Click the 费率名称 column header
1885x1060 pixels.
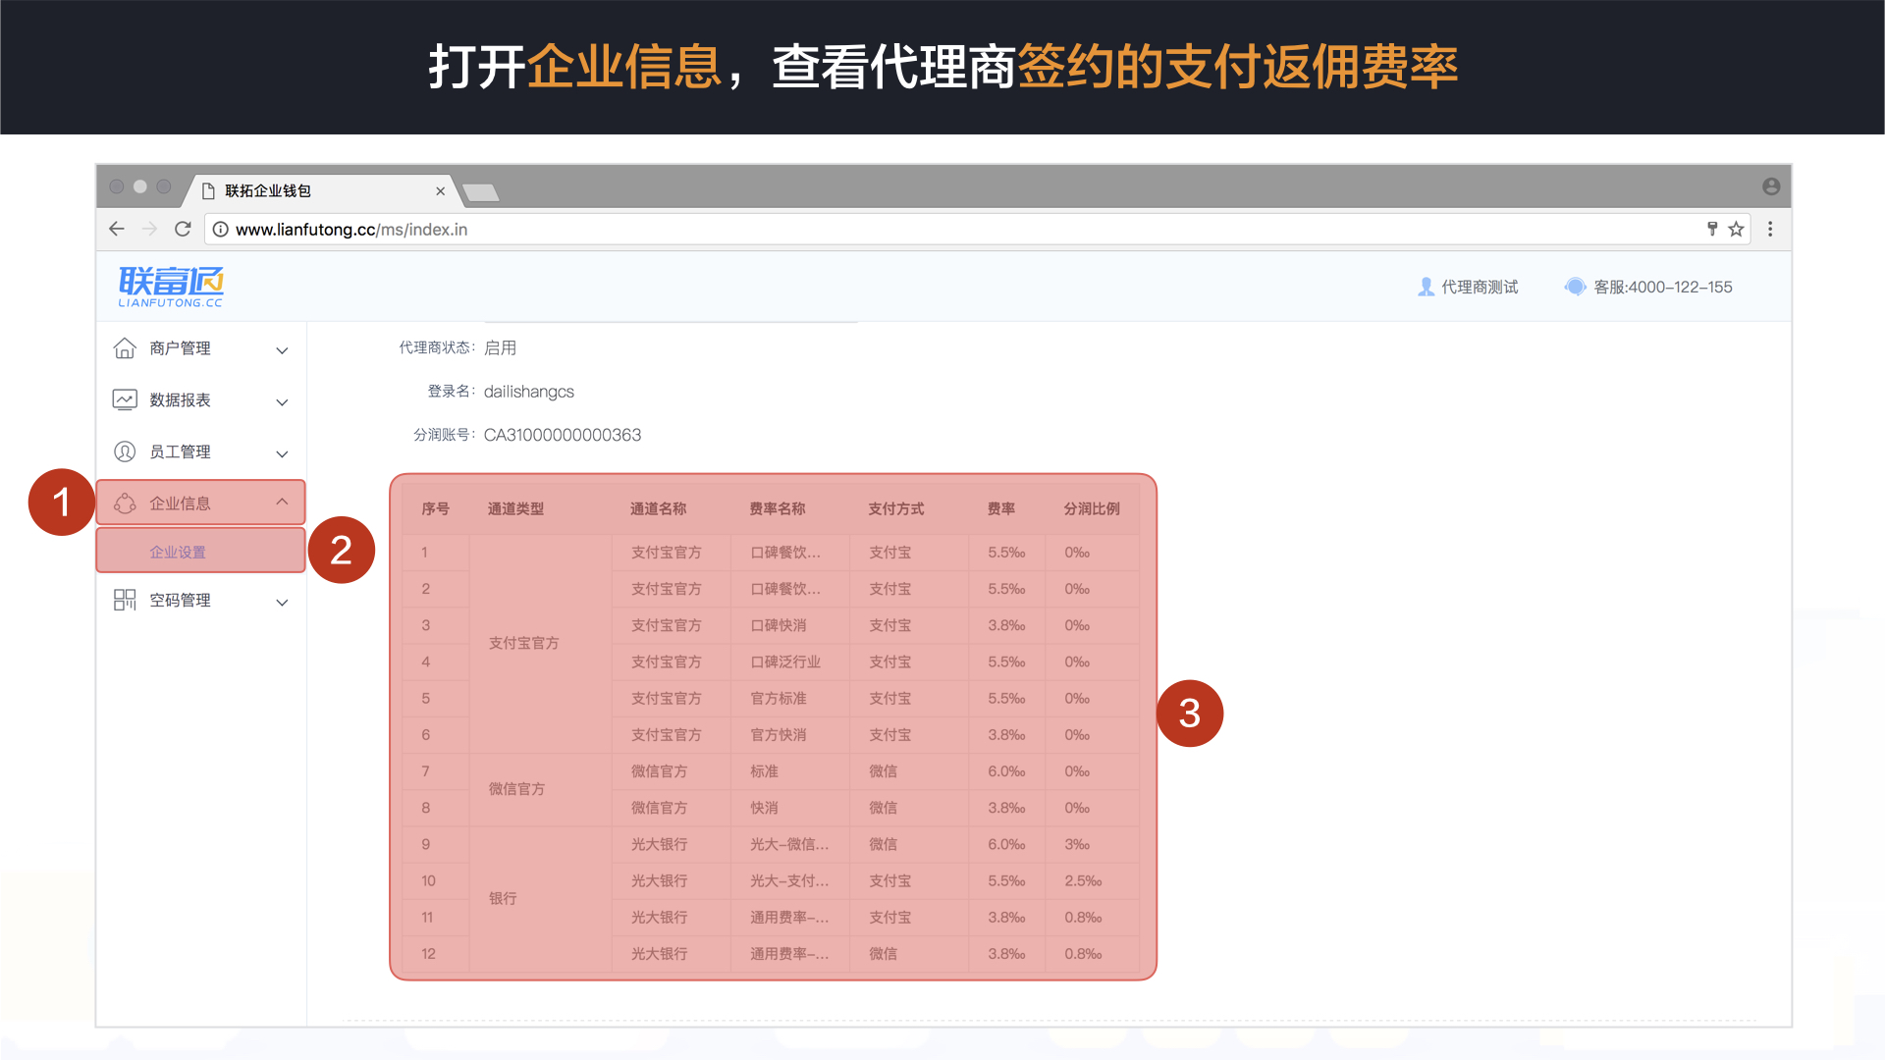pos(777,508)
